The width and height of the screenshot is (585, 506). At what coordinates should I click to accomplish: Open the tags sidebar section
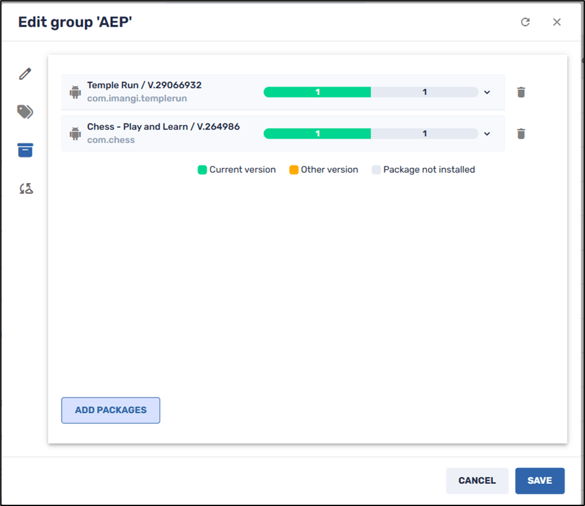pyautogui.click(x=25, y=112)
